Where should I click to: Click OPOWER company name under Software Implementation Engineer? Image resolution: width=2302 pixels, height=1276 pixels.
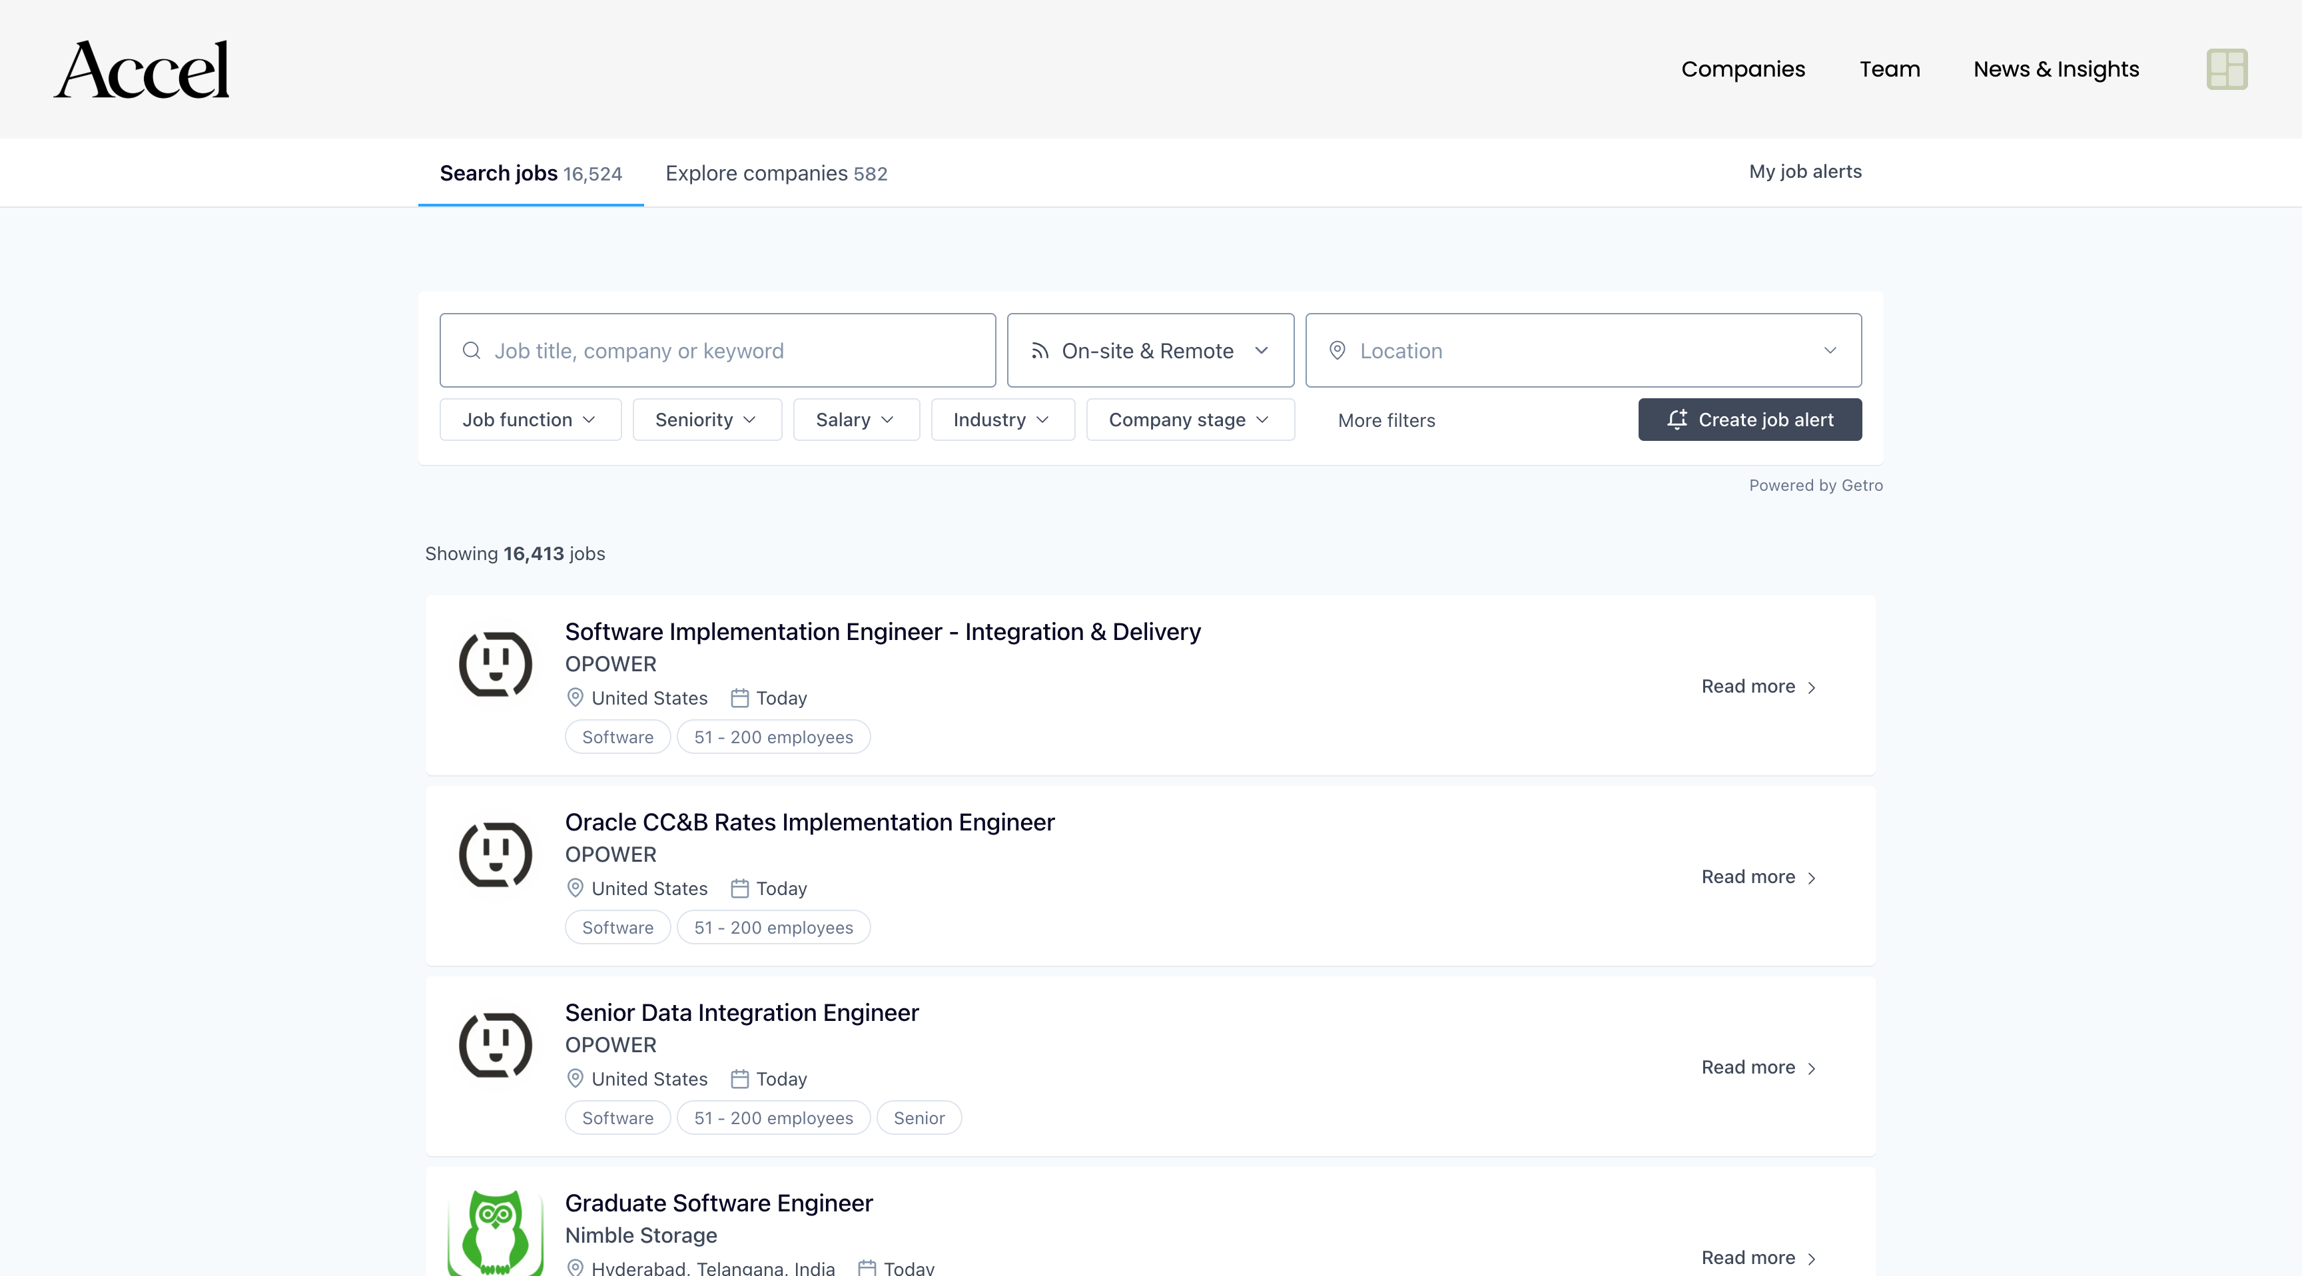point(610,664)
